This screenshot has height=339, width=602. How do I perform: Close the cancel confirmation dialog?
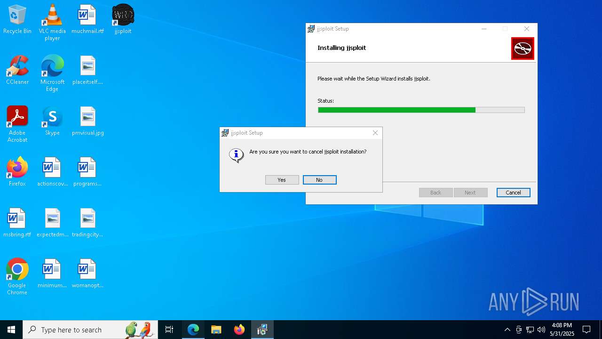point(375,133)
